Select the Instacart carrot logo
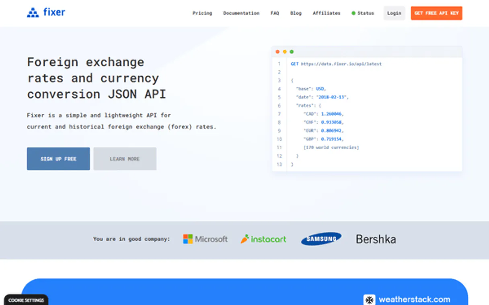 click(x=244, y=238)
